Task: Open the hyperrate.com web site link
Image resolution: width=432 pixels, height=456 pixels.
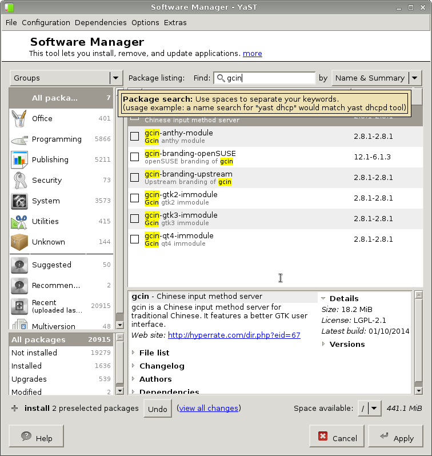Action: [234, 335]
